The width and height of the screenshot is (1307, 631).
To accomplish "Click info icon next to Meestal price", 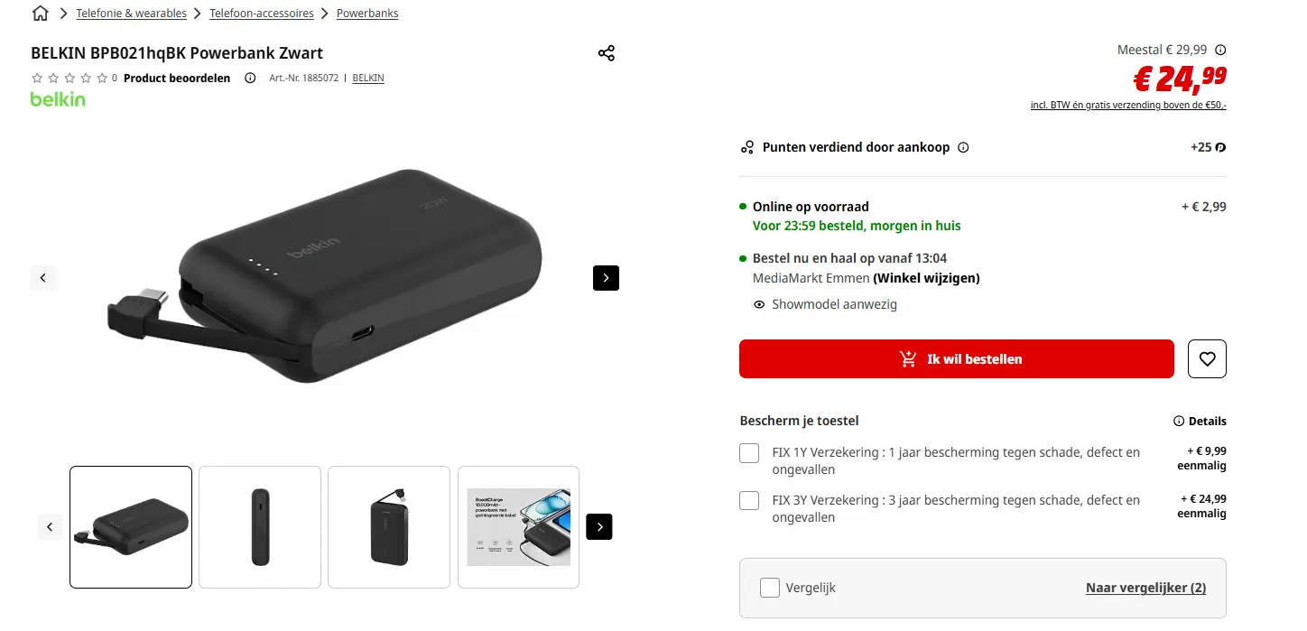I will tap(1220, 51).
